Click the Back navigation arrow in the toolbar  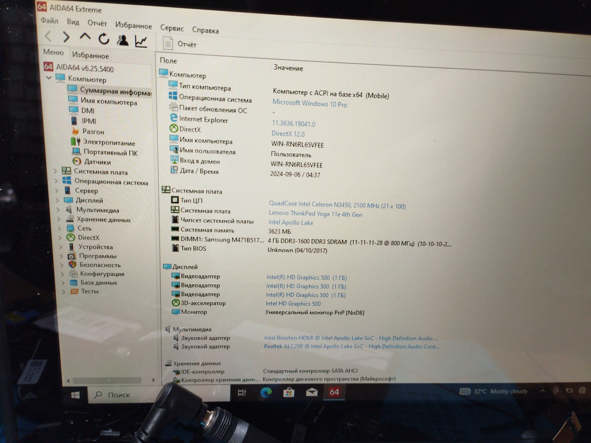pos(49,37)
